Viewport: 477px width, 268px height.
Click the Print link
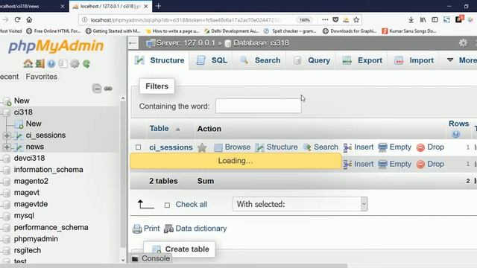146,229
